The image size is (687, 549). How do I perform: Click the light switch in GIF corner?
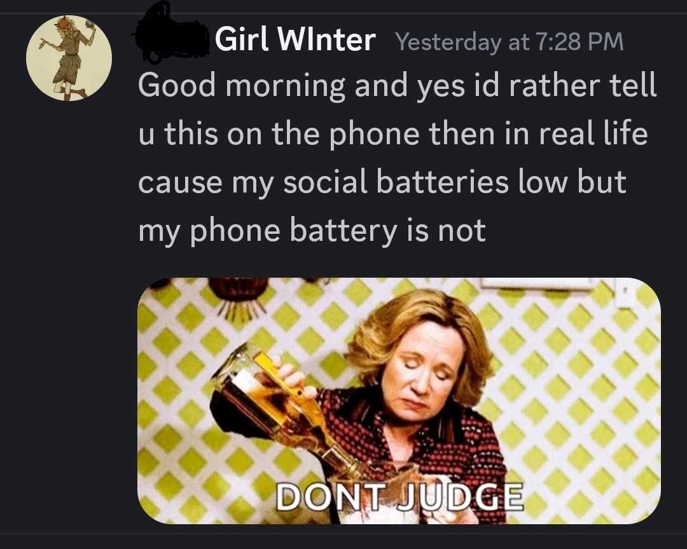pos(625,292)
